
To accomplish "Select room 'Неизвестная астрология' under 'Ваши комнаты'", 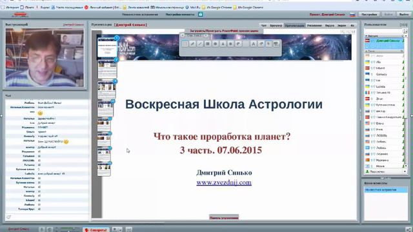I will pos(386,189).
